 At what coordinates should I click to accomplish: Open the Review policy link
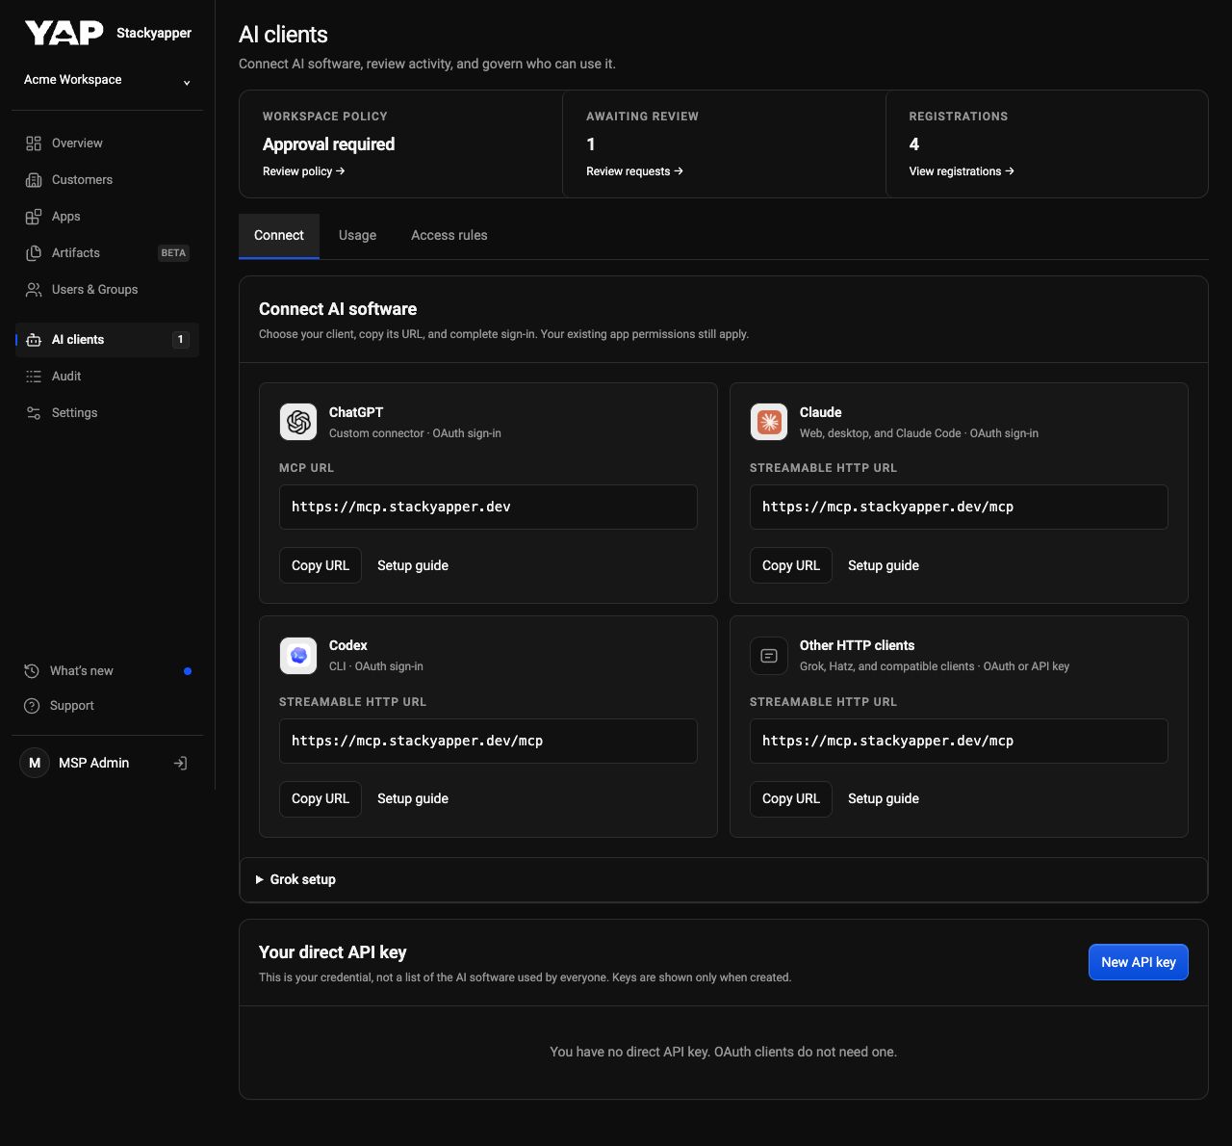303,171
